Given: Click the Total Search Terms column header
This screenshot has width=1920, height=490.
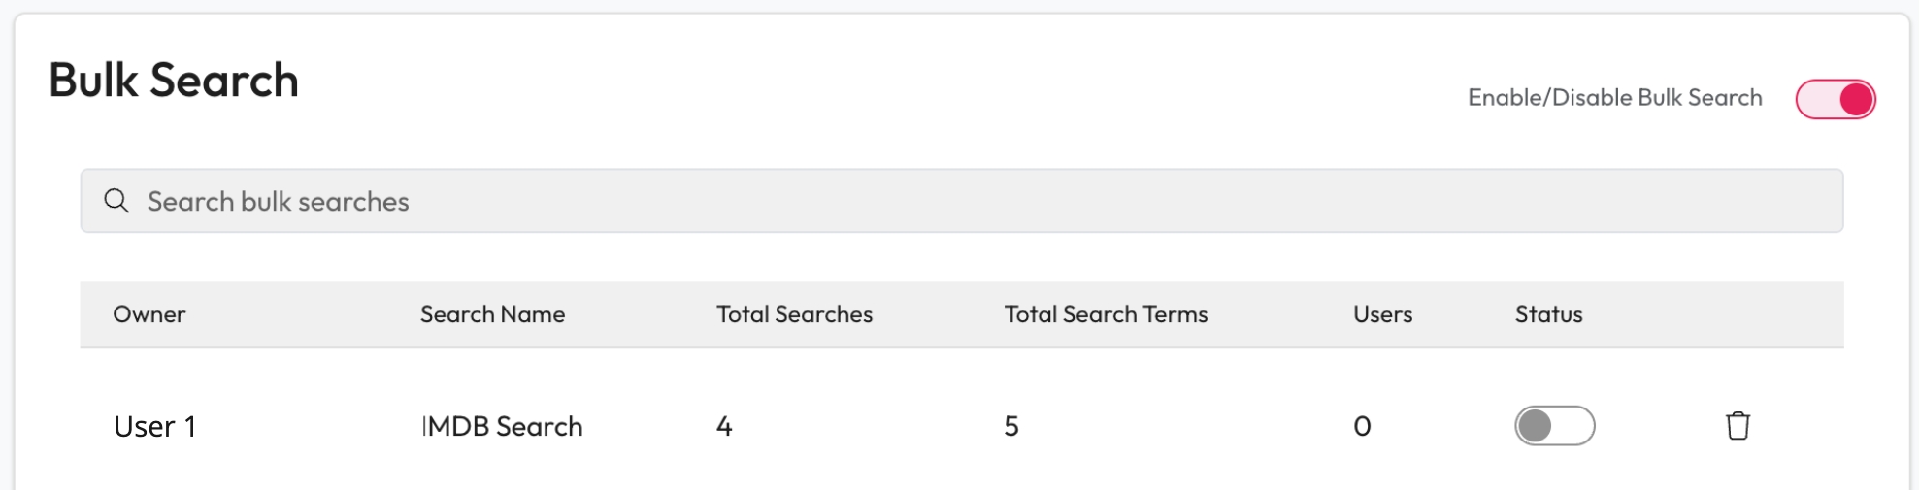Looking at the screenshot, I should click(1106, 314).
